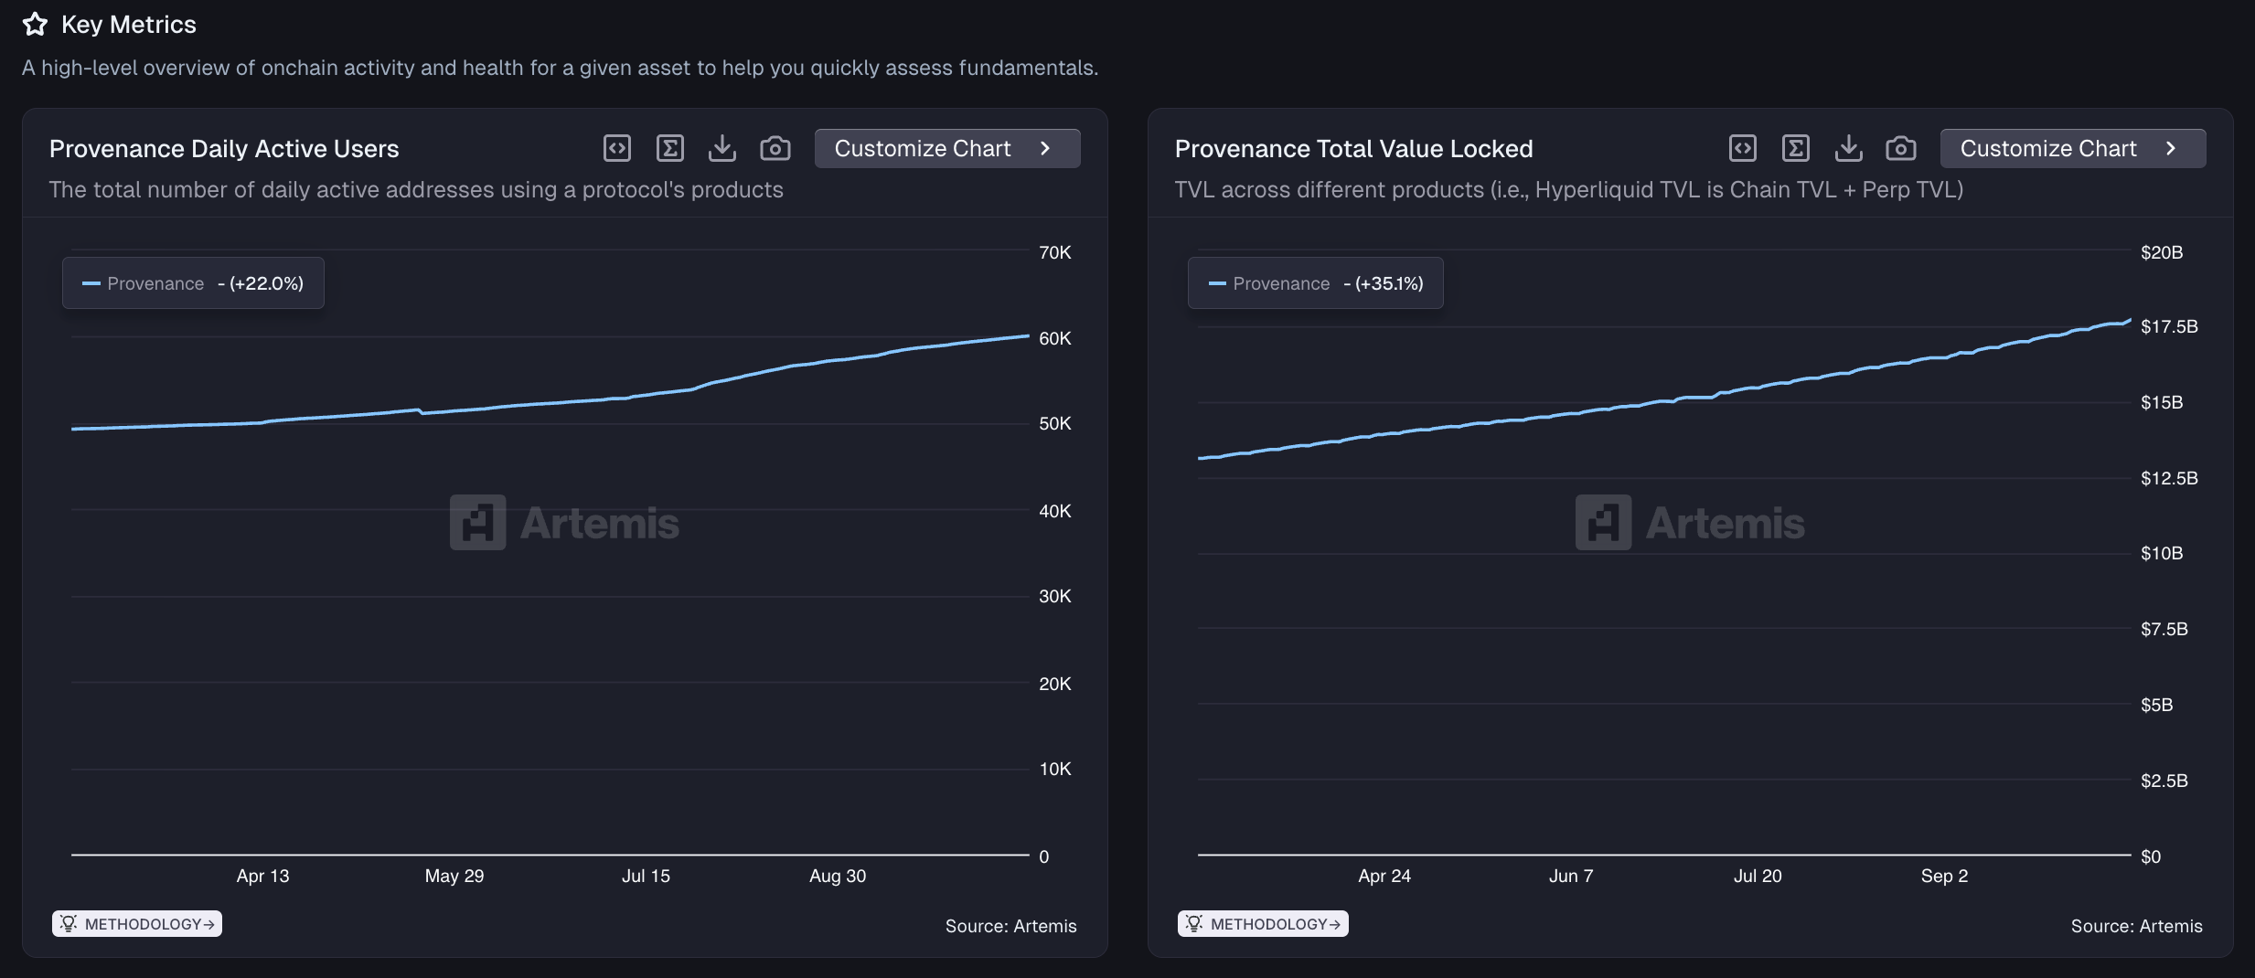2255x978 pixels.
Task: Click 'Source: Artemis' under Daily Active Users chart
Action: [1011, 926]
